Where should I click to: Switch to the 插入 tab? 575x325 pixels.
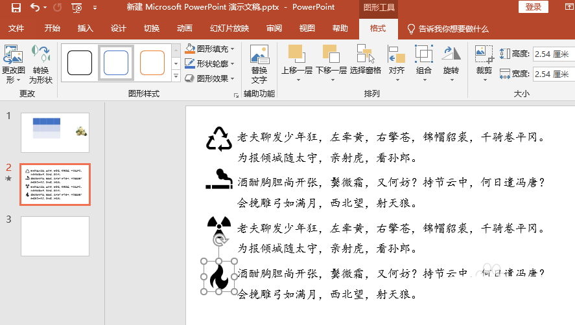(x=85, y=28)
